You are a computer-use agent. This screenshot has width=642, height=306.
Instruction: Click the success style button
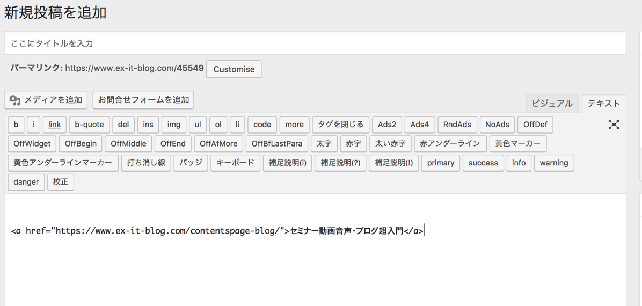[483, 163]
